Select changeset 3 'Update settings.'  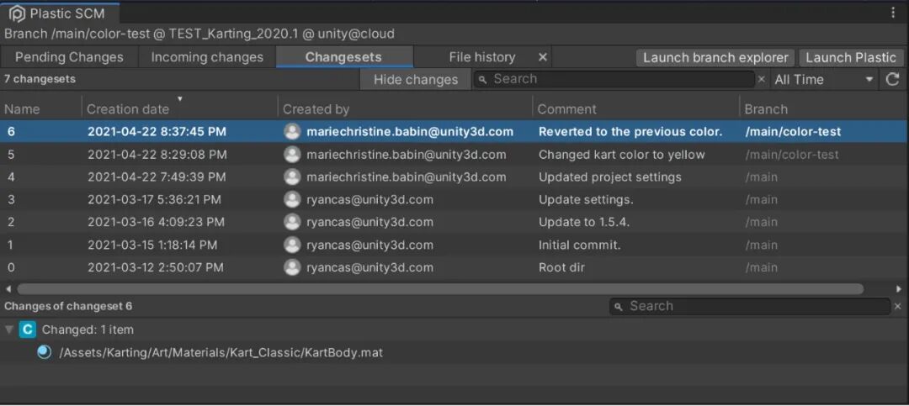454,199
